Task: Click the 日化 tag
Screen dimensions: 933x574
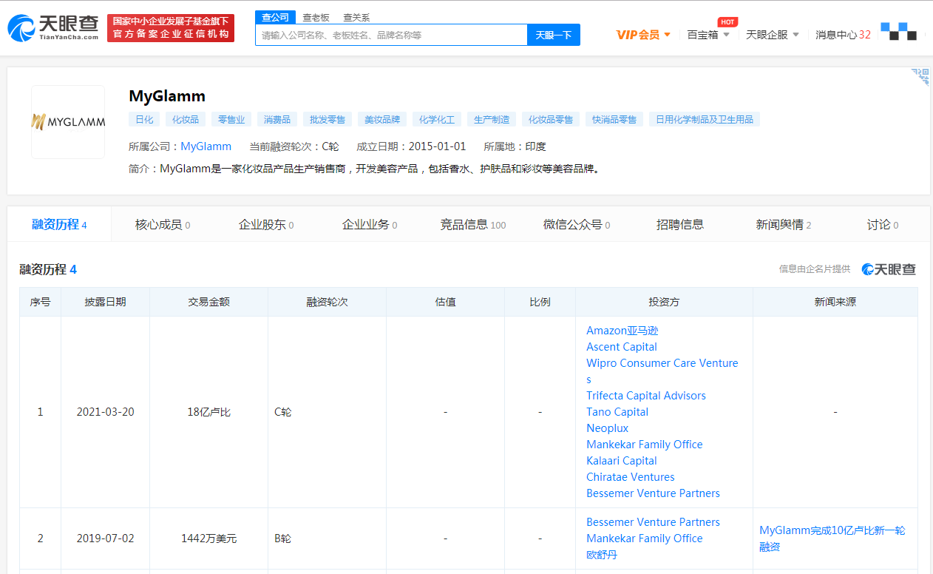Action: point(144,119)
